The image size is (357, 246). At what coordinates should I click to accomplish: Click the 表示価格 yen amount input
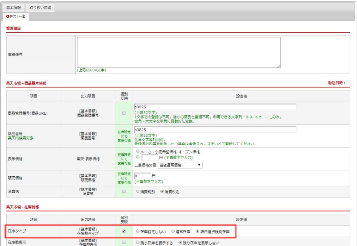[x=150, y=158]
